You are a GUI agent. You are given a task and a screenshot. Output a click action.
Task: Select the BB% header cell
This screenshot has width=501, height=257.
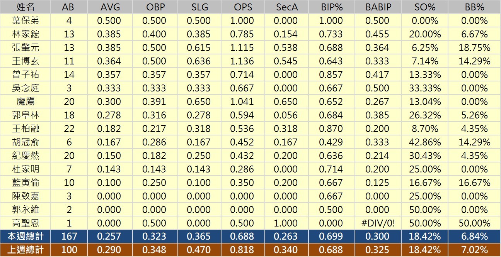[x=474, y=7]
